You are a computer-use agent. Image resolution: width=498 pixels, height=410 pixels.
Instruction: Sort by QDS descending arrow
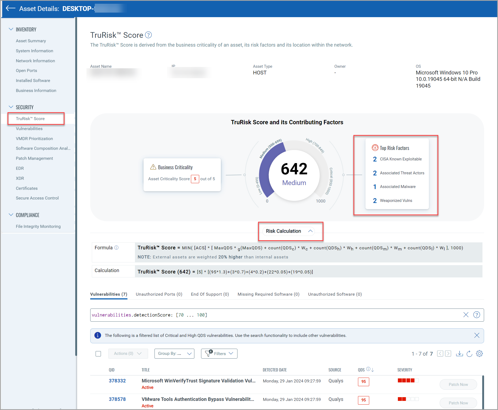pyautogui.click(x=372, y=370)
